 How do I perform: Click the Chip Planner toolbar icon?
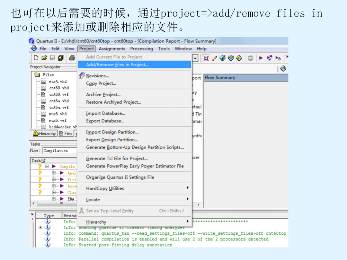click(x=231, y=58)
